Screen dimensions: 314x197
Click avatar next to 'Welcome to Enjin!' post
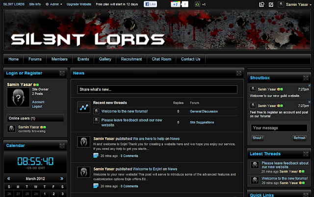[x=84, y=172]
